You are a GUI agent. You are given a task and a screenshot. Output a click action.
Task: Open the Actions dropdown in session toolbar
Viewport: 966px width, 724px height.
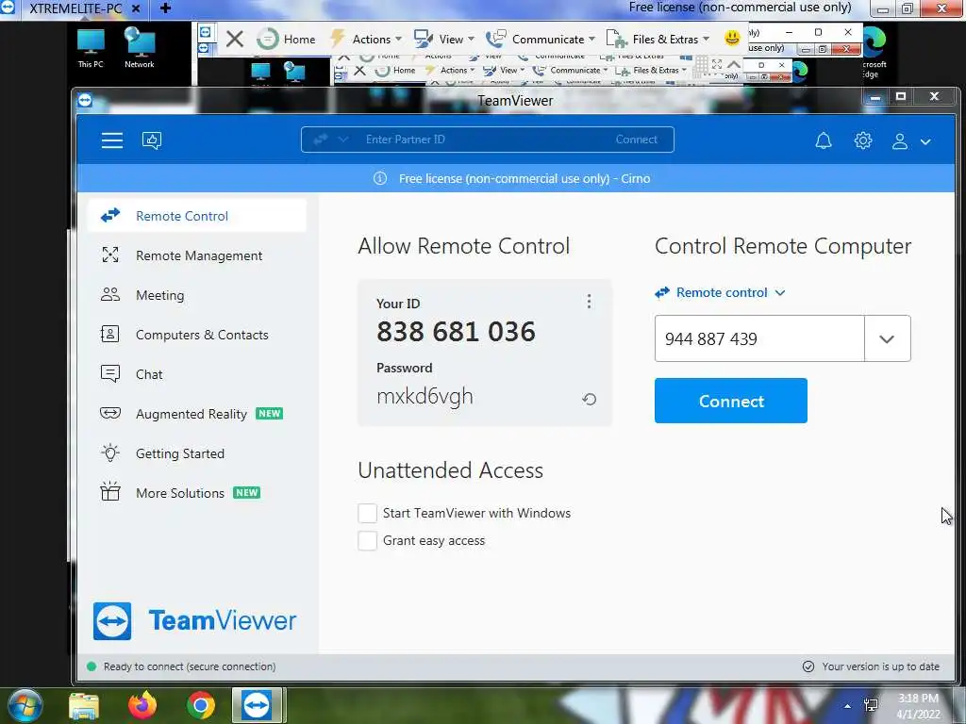click(366, 40)
